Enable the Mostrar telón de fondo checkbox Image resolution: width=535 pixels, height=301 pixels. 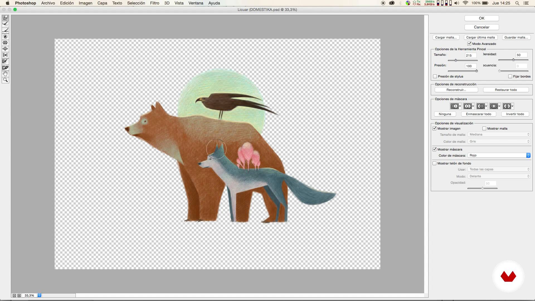coord(434,163)
